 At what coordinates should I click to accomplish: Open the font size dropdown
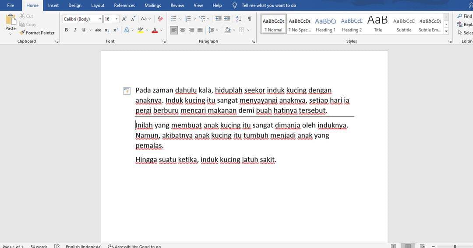(116, 19)
